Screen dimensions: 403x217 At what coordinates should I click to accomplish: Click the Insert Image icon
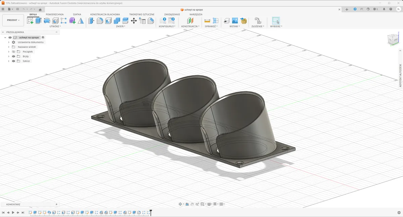(235, 21)
